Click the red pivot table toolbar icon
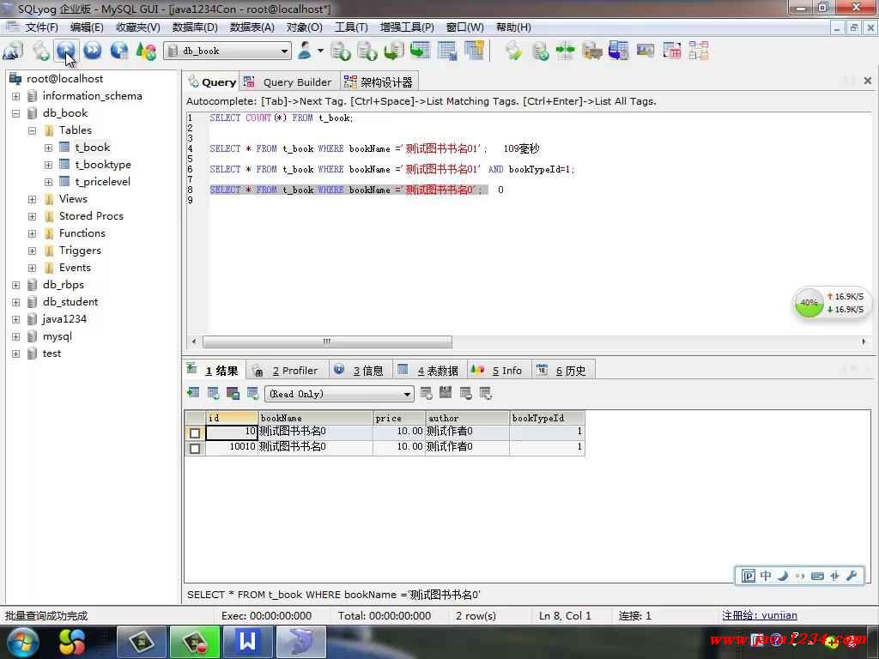This screenshot has width=879, height=659. [671, 51]
